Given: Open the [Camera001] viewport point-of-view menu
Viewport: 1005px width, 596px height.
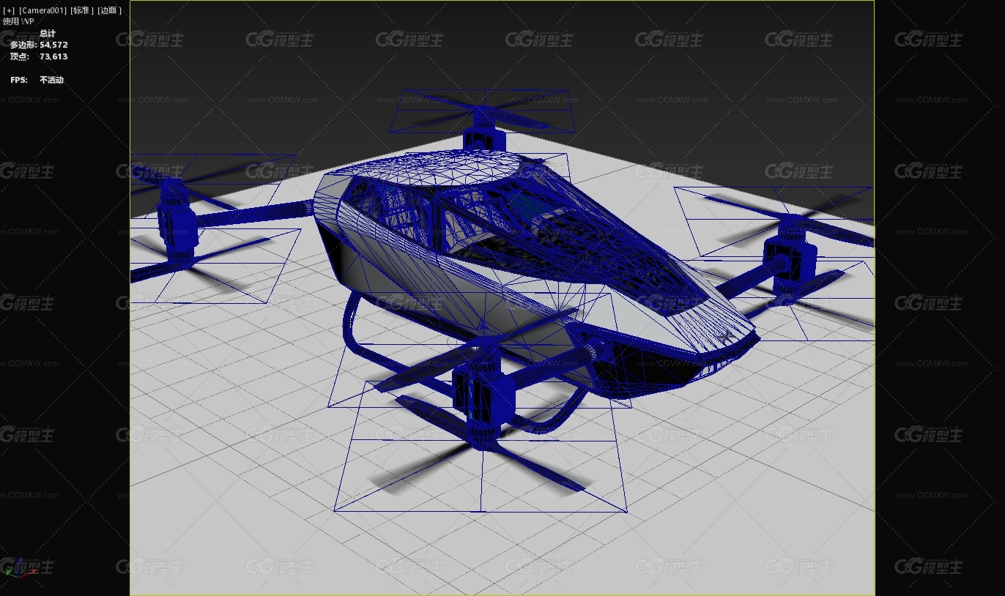Looking at the screenshot, I should pyautogui.click(x=42, y=10).
